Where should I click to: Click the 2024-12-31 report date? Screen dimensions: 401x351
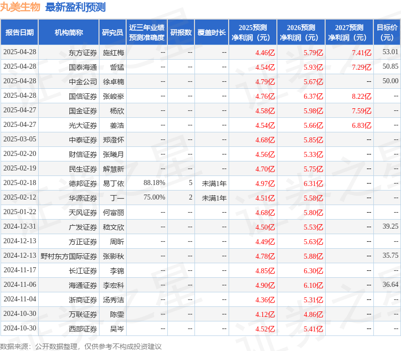(x=20, y=227)
